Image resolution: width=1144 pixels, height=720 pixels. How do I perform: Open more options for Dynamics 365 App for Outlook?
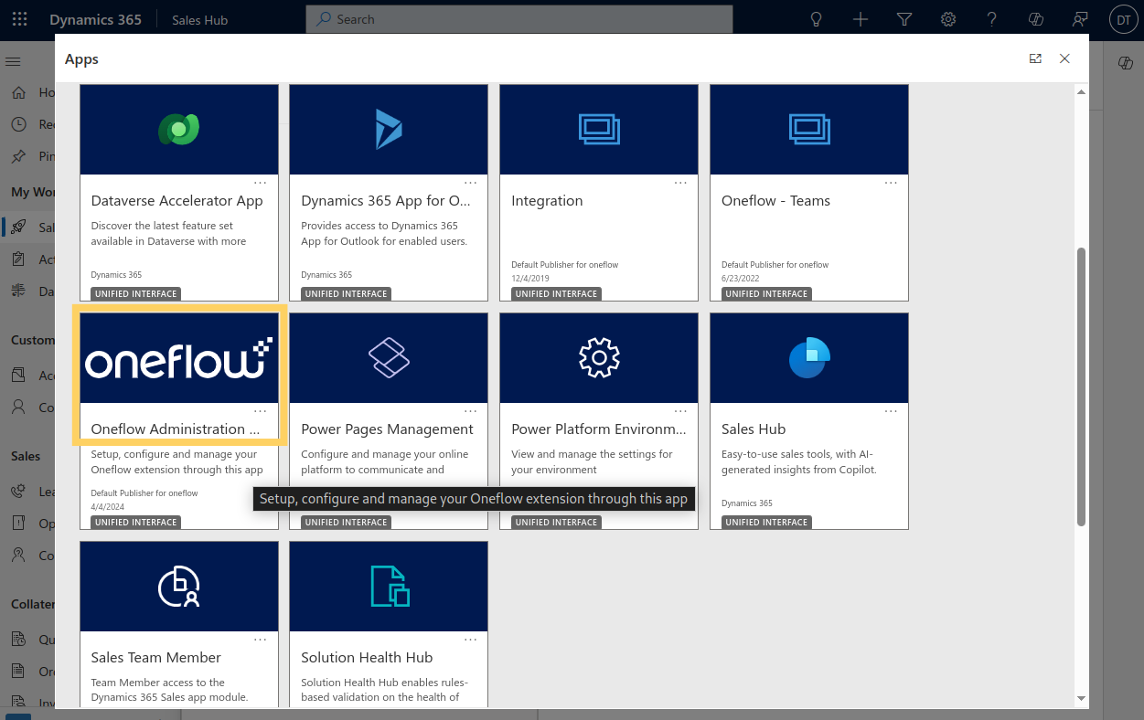coord(471,183)
